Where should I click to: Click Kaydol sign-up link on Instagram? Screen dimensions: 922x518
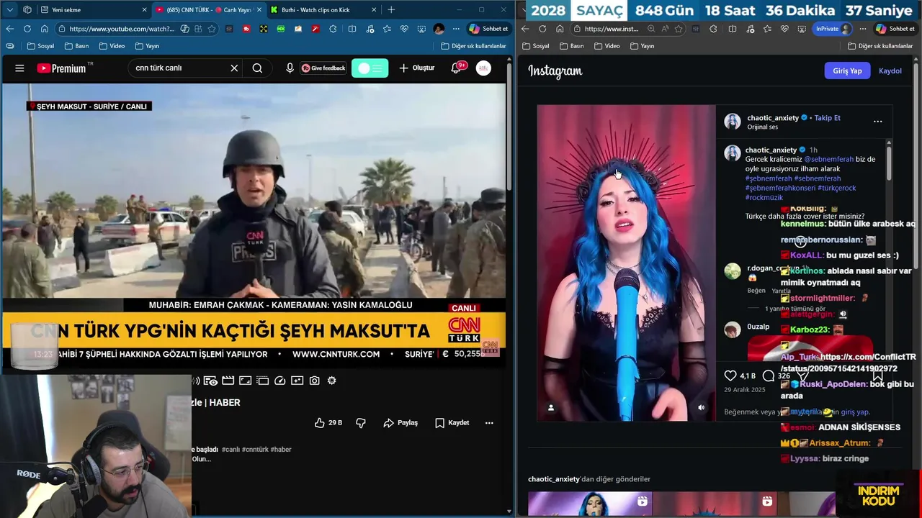click(x=890, y=71)
